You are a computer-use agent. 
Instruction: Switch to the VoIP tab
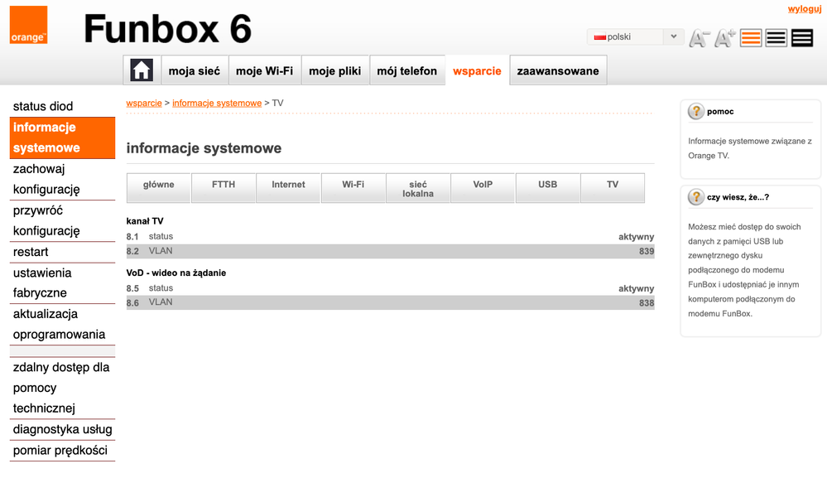(483, 185)
